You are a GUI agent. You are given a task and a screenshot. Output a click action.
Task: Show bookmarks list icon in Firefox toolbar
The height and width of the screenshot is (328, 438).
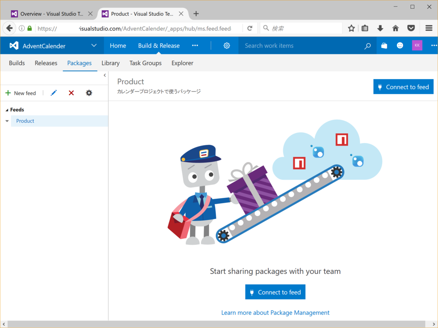[365, 28]
